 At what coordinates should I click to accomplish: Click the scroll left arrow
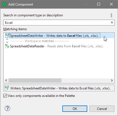[x=6, y=80]
